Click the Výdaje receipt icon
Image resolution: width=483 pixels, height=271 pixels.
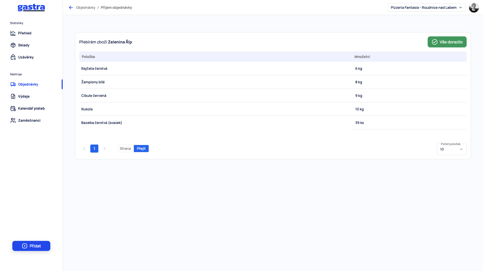(13, 96)
